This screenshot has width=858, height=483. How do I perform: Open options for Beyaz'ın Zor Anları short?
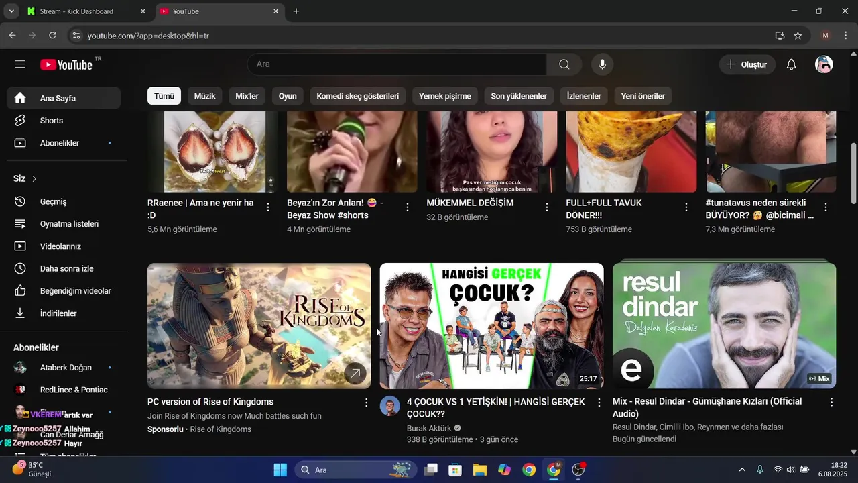408,207
